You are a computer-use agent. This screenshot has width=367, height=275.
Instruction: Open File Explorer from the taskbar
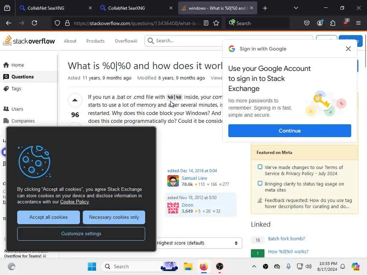pos(188,266)
